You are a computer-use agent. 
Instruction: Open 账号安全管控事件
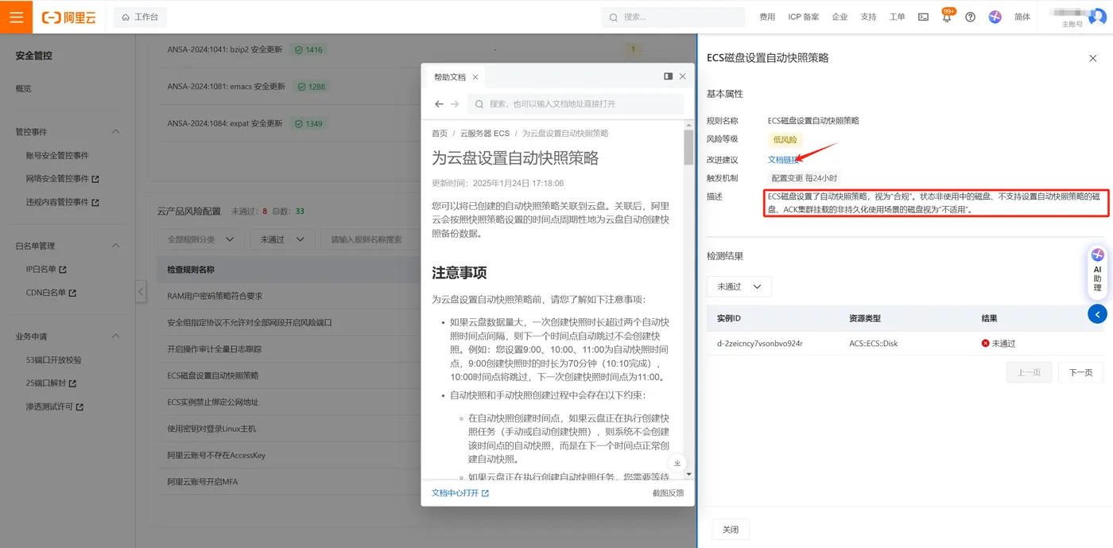click(x=57, y=155)
